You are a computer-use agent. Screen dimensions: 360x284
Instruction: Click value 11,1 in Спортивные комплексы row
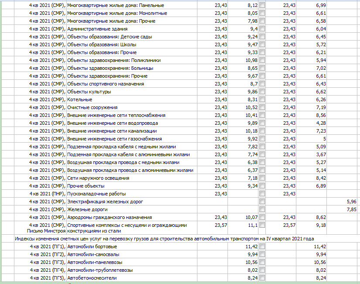(x=253, y=225)
